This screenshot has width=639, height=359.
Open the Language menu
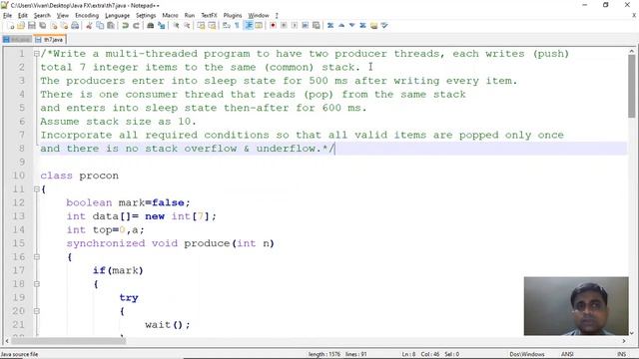118,16
